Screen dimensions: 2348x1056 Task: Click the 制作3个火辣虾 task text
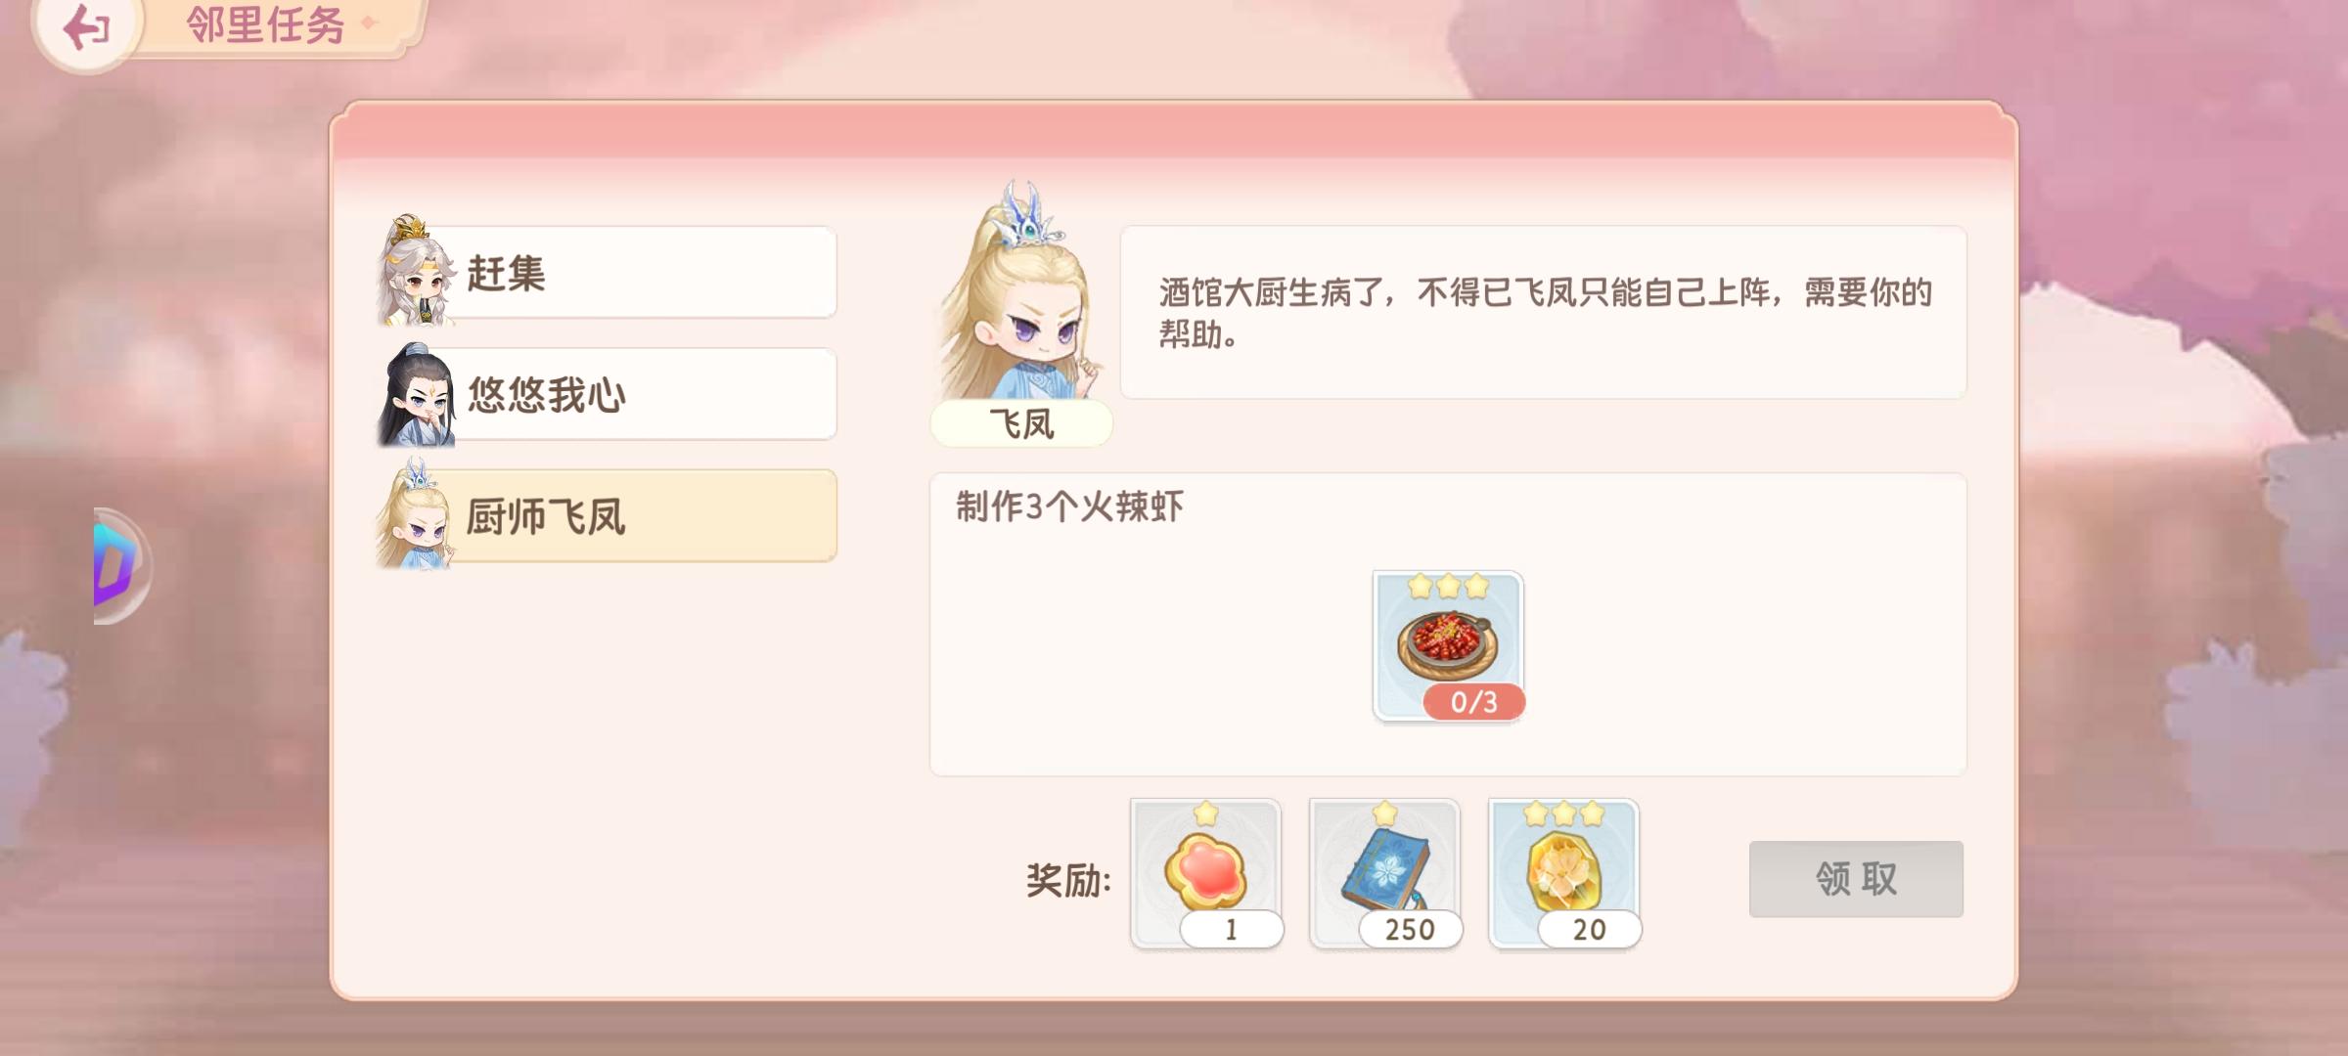click(1069, 506)
